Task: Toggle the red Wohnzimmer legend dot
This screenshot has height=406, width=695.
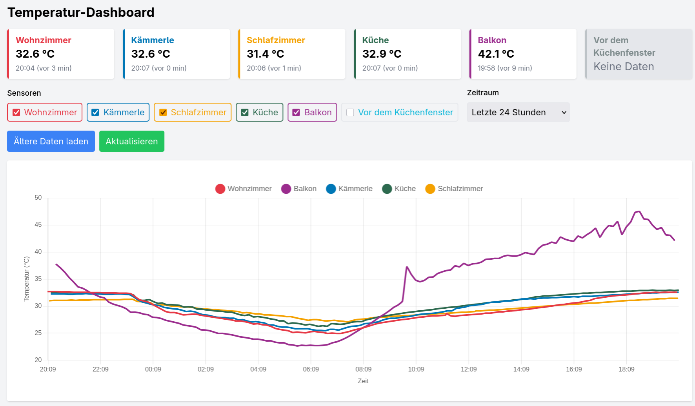Action: click(220, 189)
